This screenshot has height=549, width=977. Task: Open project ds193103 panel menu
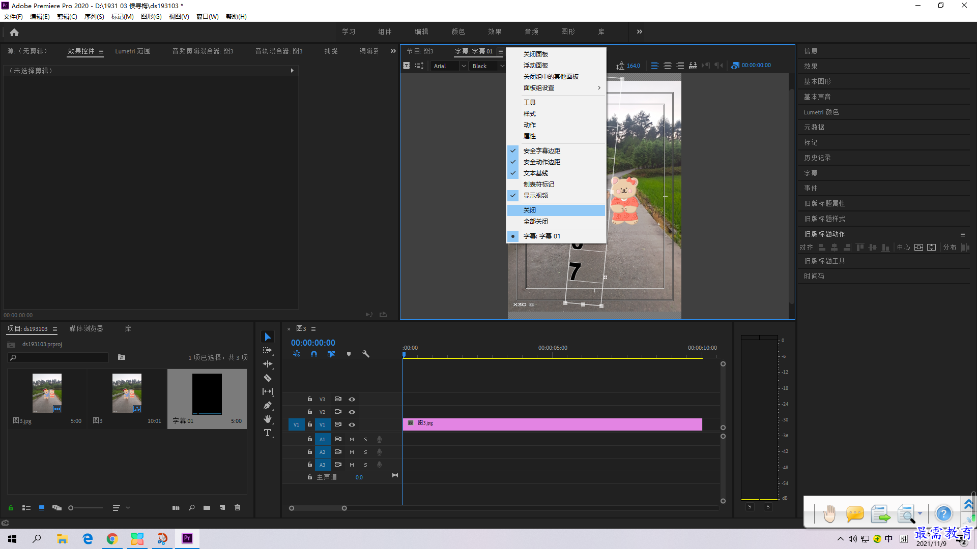click(55, 329)
